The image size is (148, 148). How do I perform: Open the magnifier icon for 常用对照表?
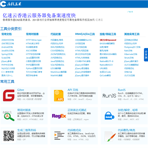point(9,116)
